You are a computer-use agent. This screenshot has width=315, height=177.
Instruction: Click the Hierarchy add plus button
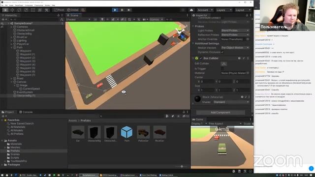pos(3,20)
